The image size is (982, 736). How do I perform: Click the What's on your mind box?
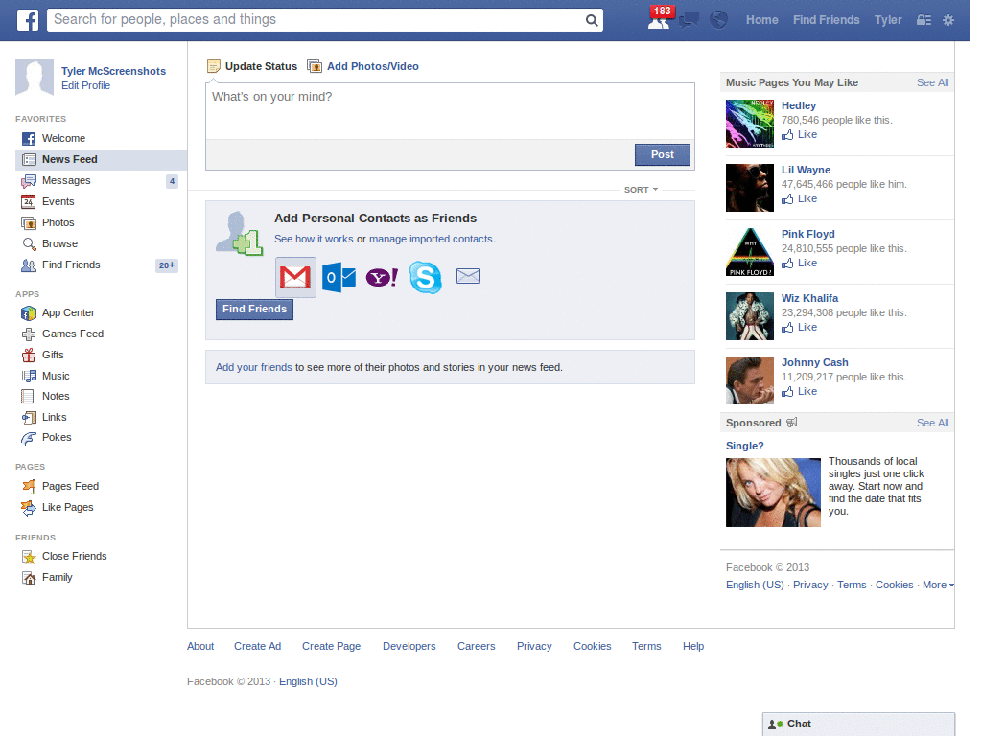pyautogui.click(x=450, y=111)
